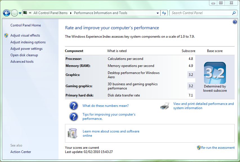The image size is (240, 162).
Task: Click question icon for What do these numbers mean
Action: (x=74, y=106)
